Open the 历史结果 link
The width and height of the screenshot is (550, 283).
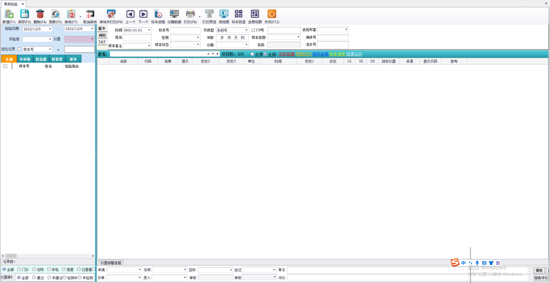tap(287, 54)
